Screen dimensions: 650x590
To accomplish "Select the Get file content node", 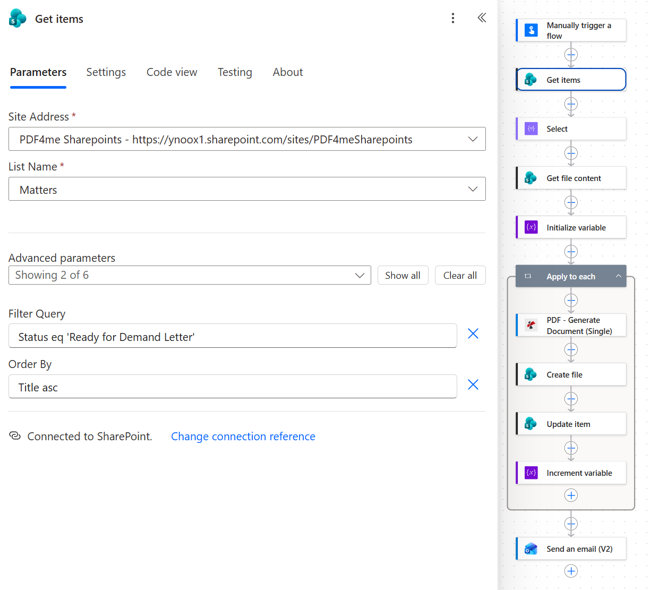I will click(x=571, y=178).
